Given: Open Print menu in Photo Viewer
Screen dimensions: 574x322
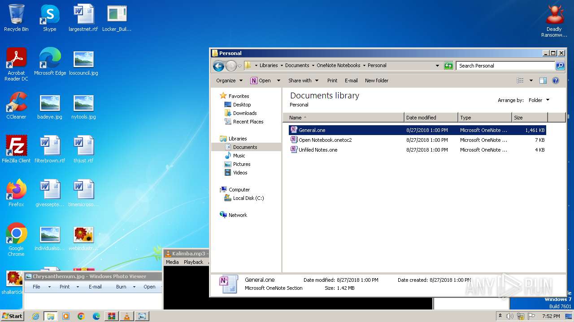Looking at the screenshot, I should point(69,287).
